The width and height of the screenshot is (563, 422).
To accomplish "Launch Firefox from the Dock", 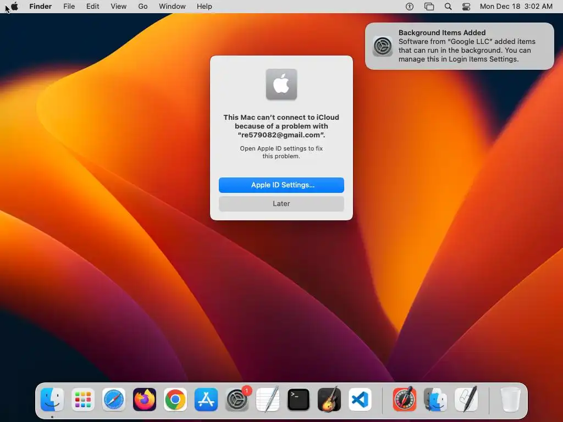I will (145, 399).
